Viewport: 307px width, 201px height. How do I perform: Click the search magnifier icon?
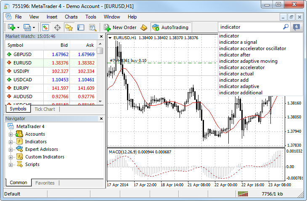coord(286,27)
